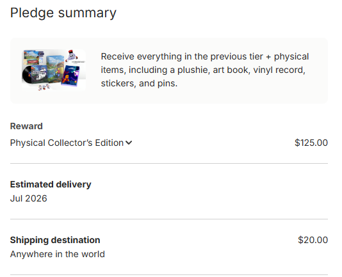Click the divider line below Reward row
Screen dimensions: 342x277
click(169, 163)
